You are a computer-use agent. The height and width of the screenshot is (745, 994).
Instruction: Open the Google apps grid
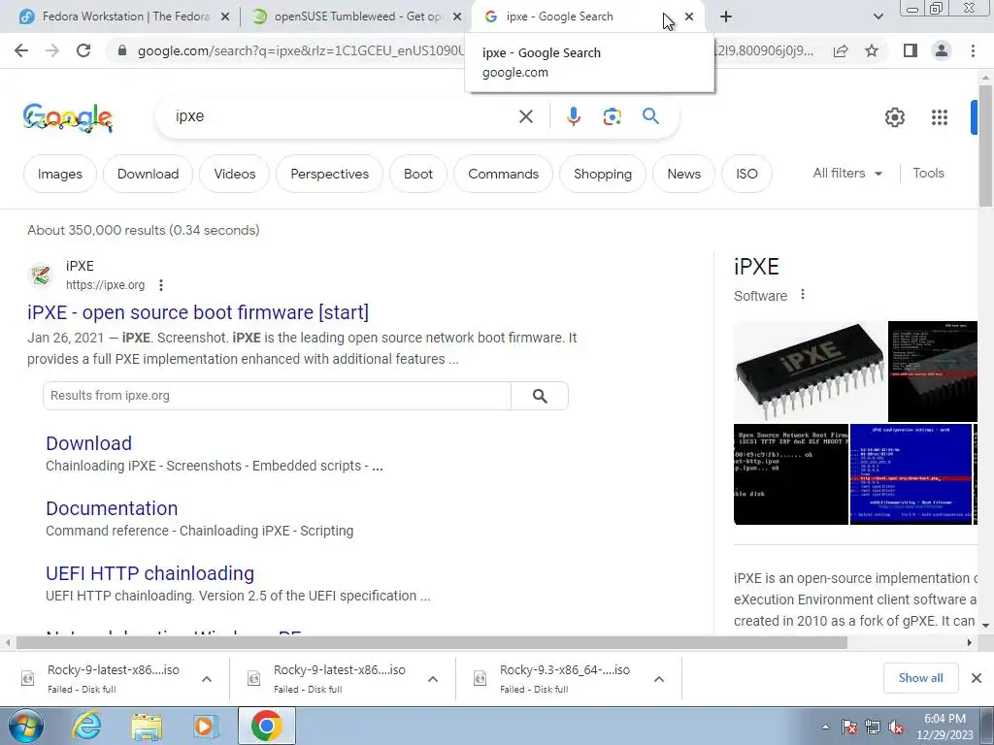pyautogui.click(x=940, y=117)
